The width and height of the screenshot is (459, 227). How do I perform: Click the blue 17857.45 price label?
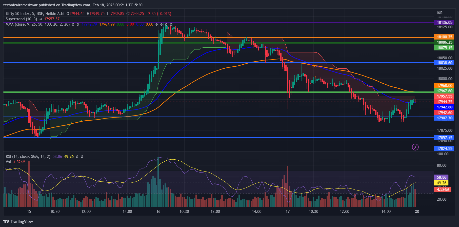point(444,138)
